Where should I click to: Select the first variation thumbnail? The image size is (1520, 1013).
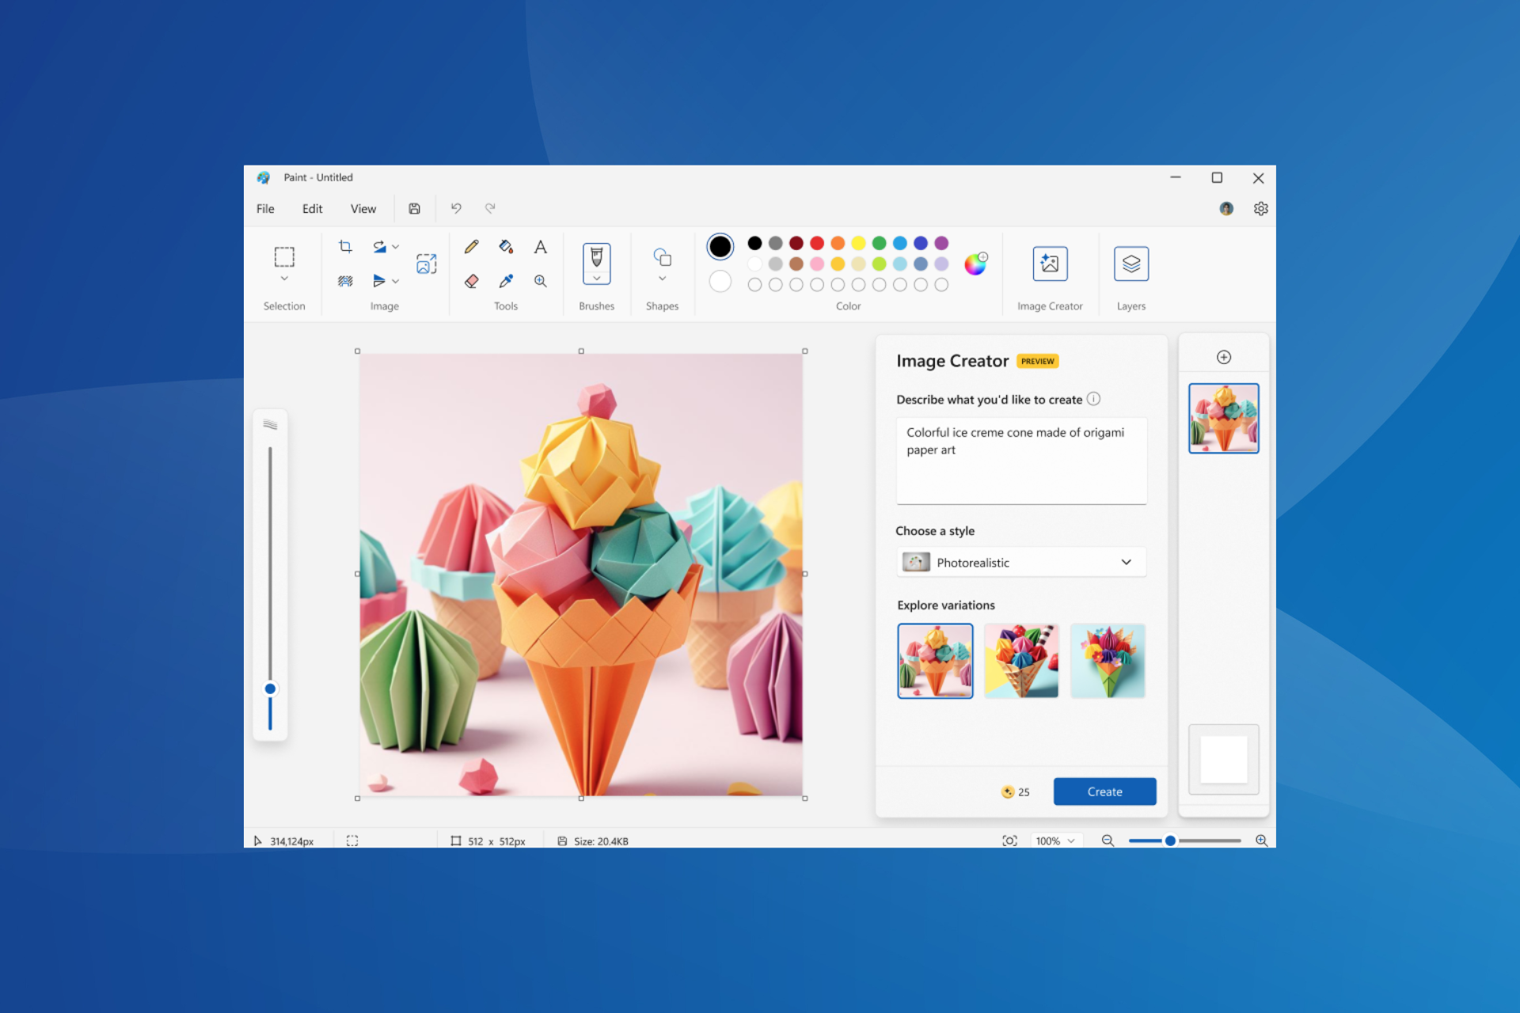(x=935, y=661)
